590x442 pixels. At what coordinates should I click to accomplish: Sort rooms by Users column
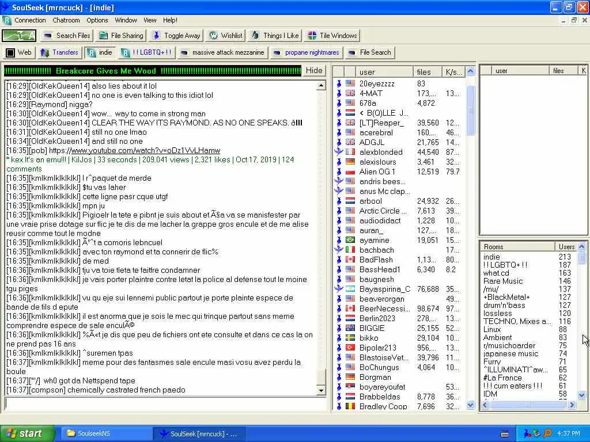point(566,246)
